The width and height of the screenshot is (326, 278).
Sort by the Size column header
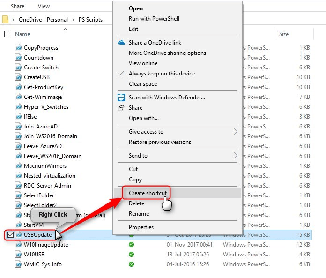click(284, 34)
